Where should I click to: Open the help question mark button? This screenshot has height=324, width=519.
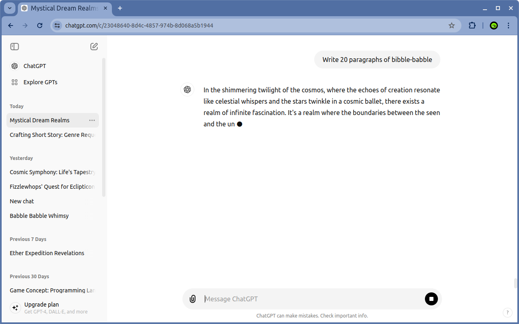click(507, 312)
